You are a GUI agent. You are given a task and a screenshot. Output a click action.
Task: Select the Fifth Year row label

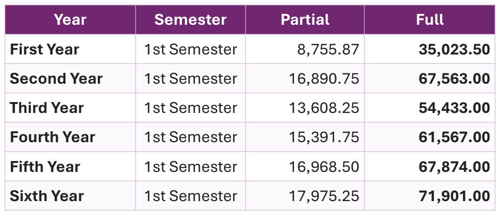45,166
